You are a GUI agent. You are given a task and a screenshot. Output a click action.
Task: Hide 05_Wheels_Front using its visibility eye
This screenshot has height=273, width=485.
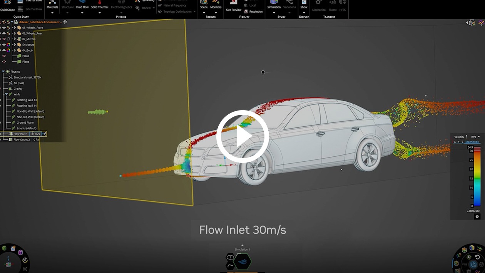[x=4, y=28]
